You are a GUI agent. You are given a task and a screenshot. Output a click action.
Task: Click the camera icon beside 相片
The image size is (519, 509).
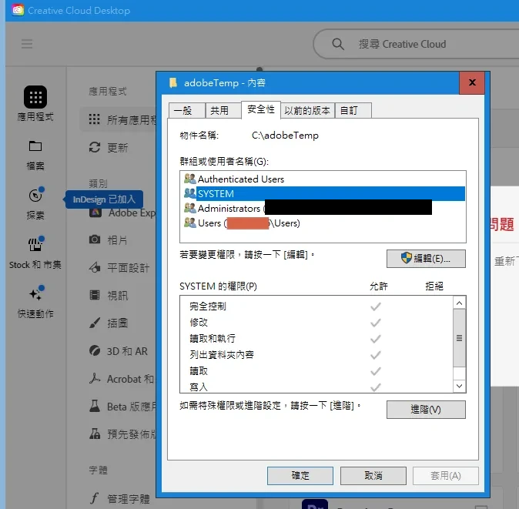coord(95,239)
